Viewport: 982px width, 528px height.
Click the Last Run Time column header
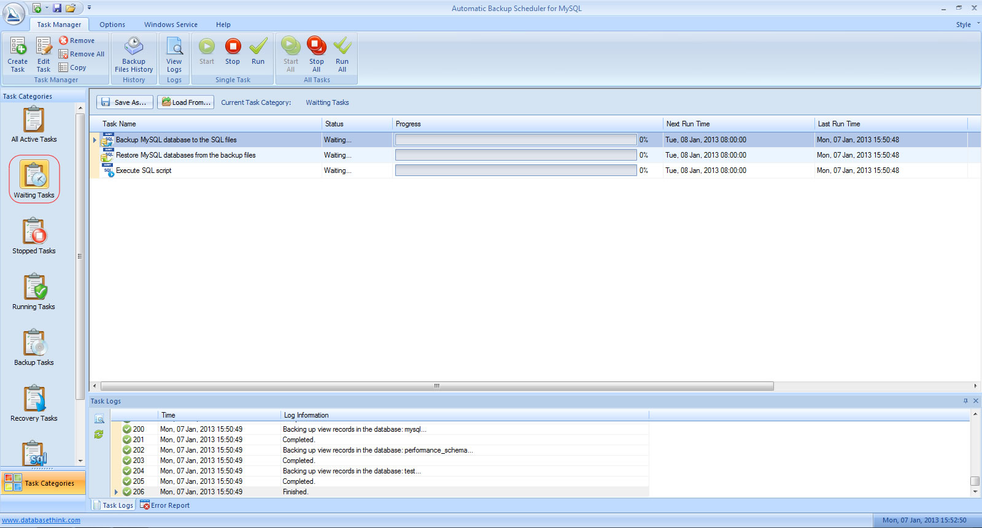pyautogui.click(x=891, y=124)
